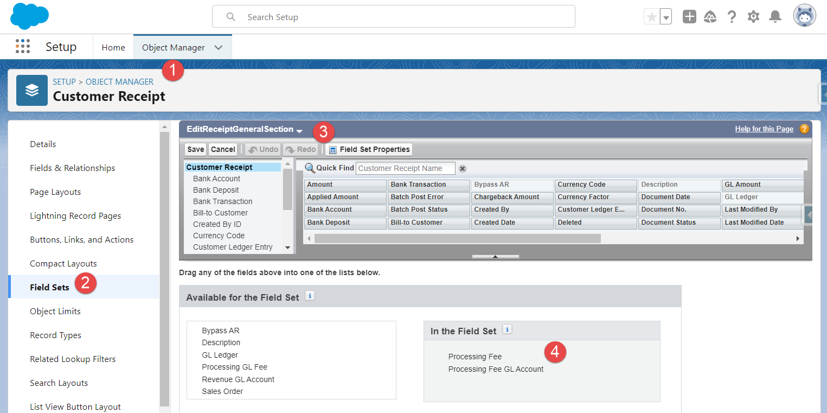This screenshot has height=413, width=827.
Task: Open the Help question mark icon
Action: pyautogui.click(x=732, y=17)
